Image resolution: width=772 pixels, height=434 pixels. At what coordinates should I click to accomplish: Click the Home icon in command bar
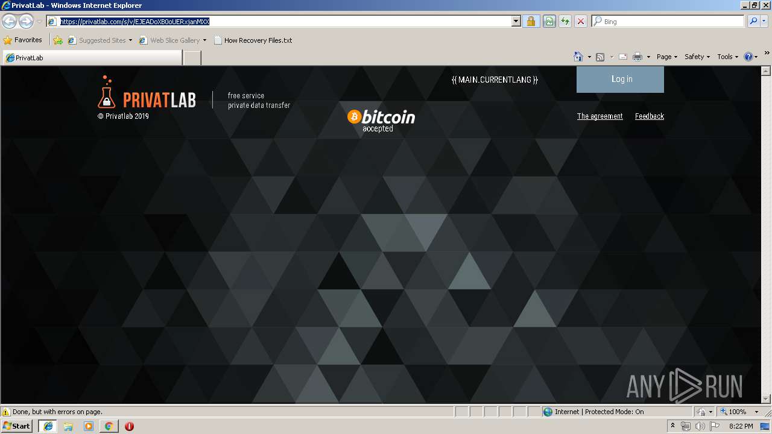pos(578,57)
